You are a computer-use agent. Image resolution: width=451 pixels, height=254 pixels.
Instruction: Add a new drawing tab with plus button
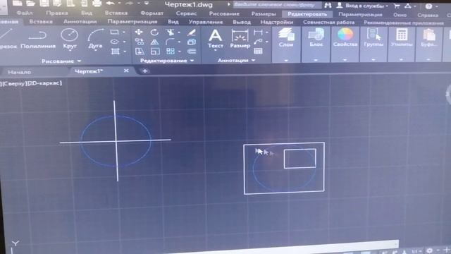tap(144, 71)
